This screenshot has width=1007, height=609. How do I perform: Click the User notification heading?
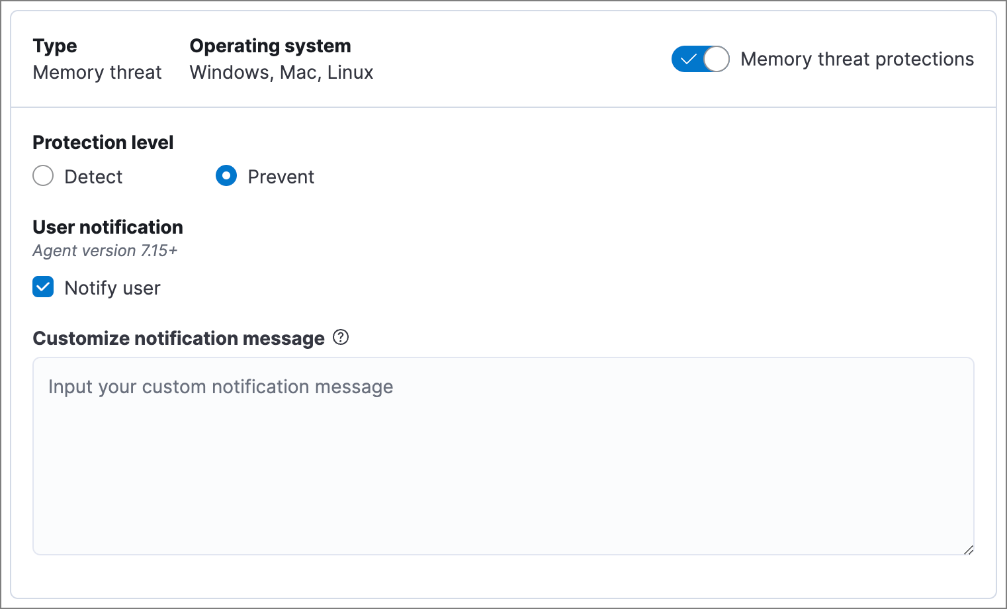108,227
